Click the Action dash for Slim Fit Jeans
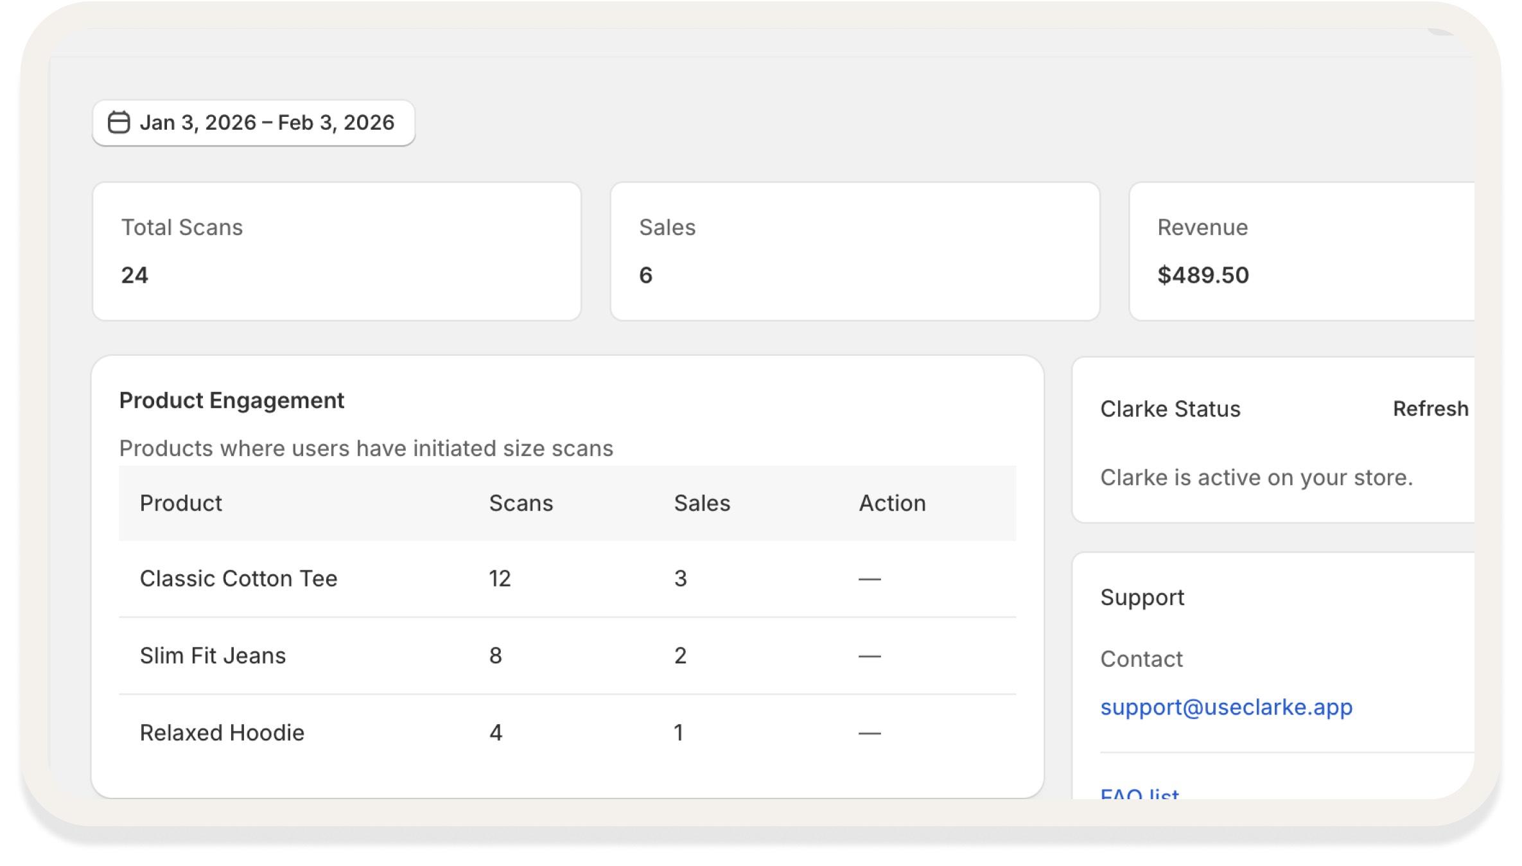The height and width of the screenshot is (866, 1522). (x=869, y=656)
